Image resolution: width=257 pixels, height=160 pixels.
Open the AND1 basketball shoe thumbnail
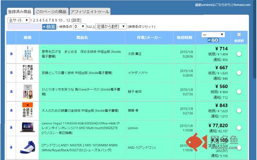coord(28,147)
